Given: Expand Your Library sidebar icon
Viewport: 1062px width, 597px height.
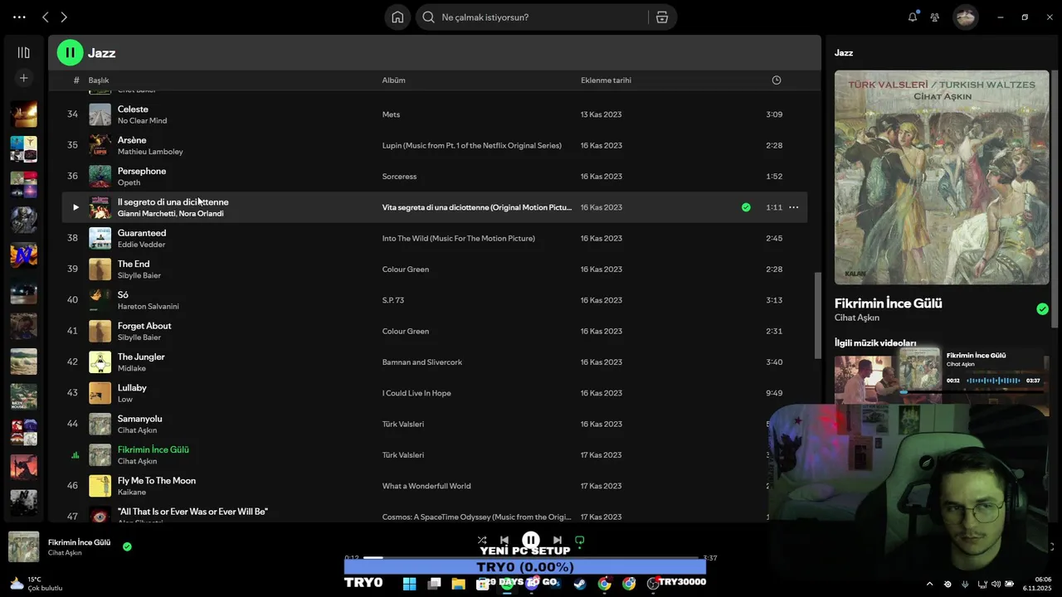Looking at the screenshot, I should click(23, 52).
